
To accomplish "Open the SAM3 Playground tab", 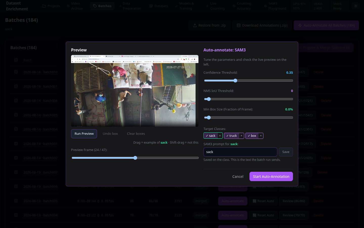I will [275, 6].
